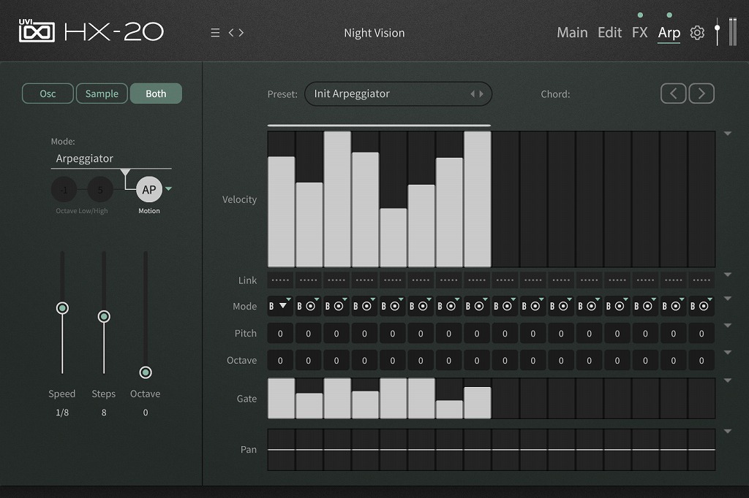Toggle Link between first and second step
Image resolution: width=749 pixels, height=498 pixels.
coord(281,280)
